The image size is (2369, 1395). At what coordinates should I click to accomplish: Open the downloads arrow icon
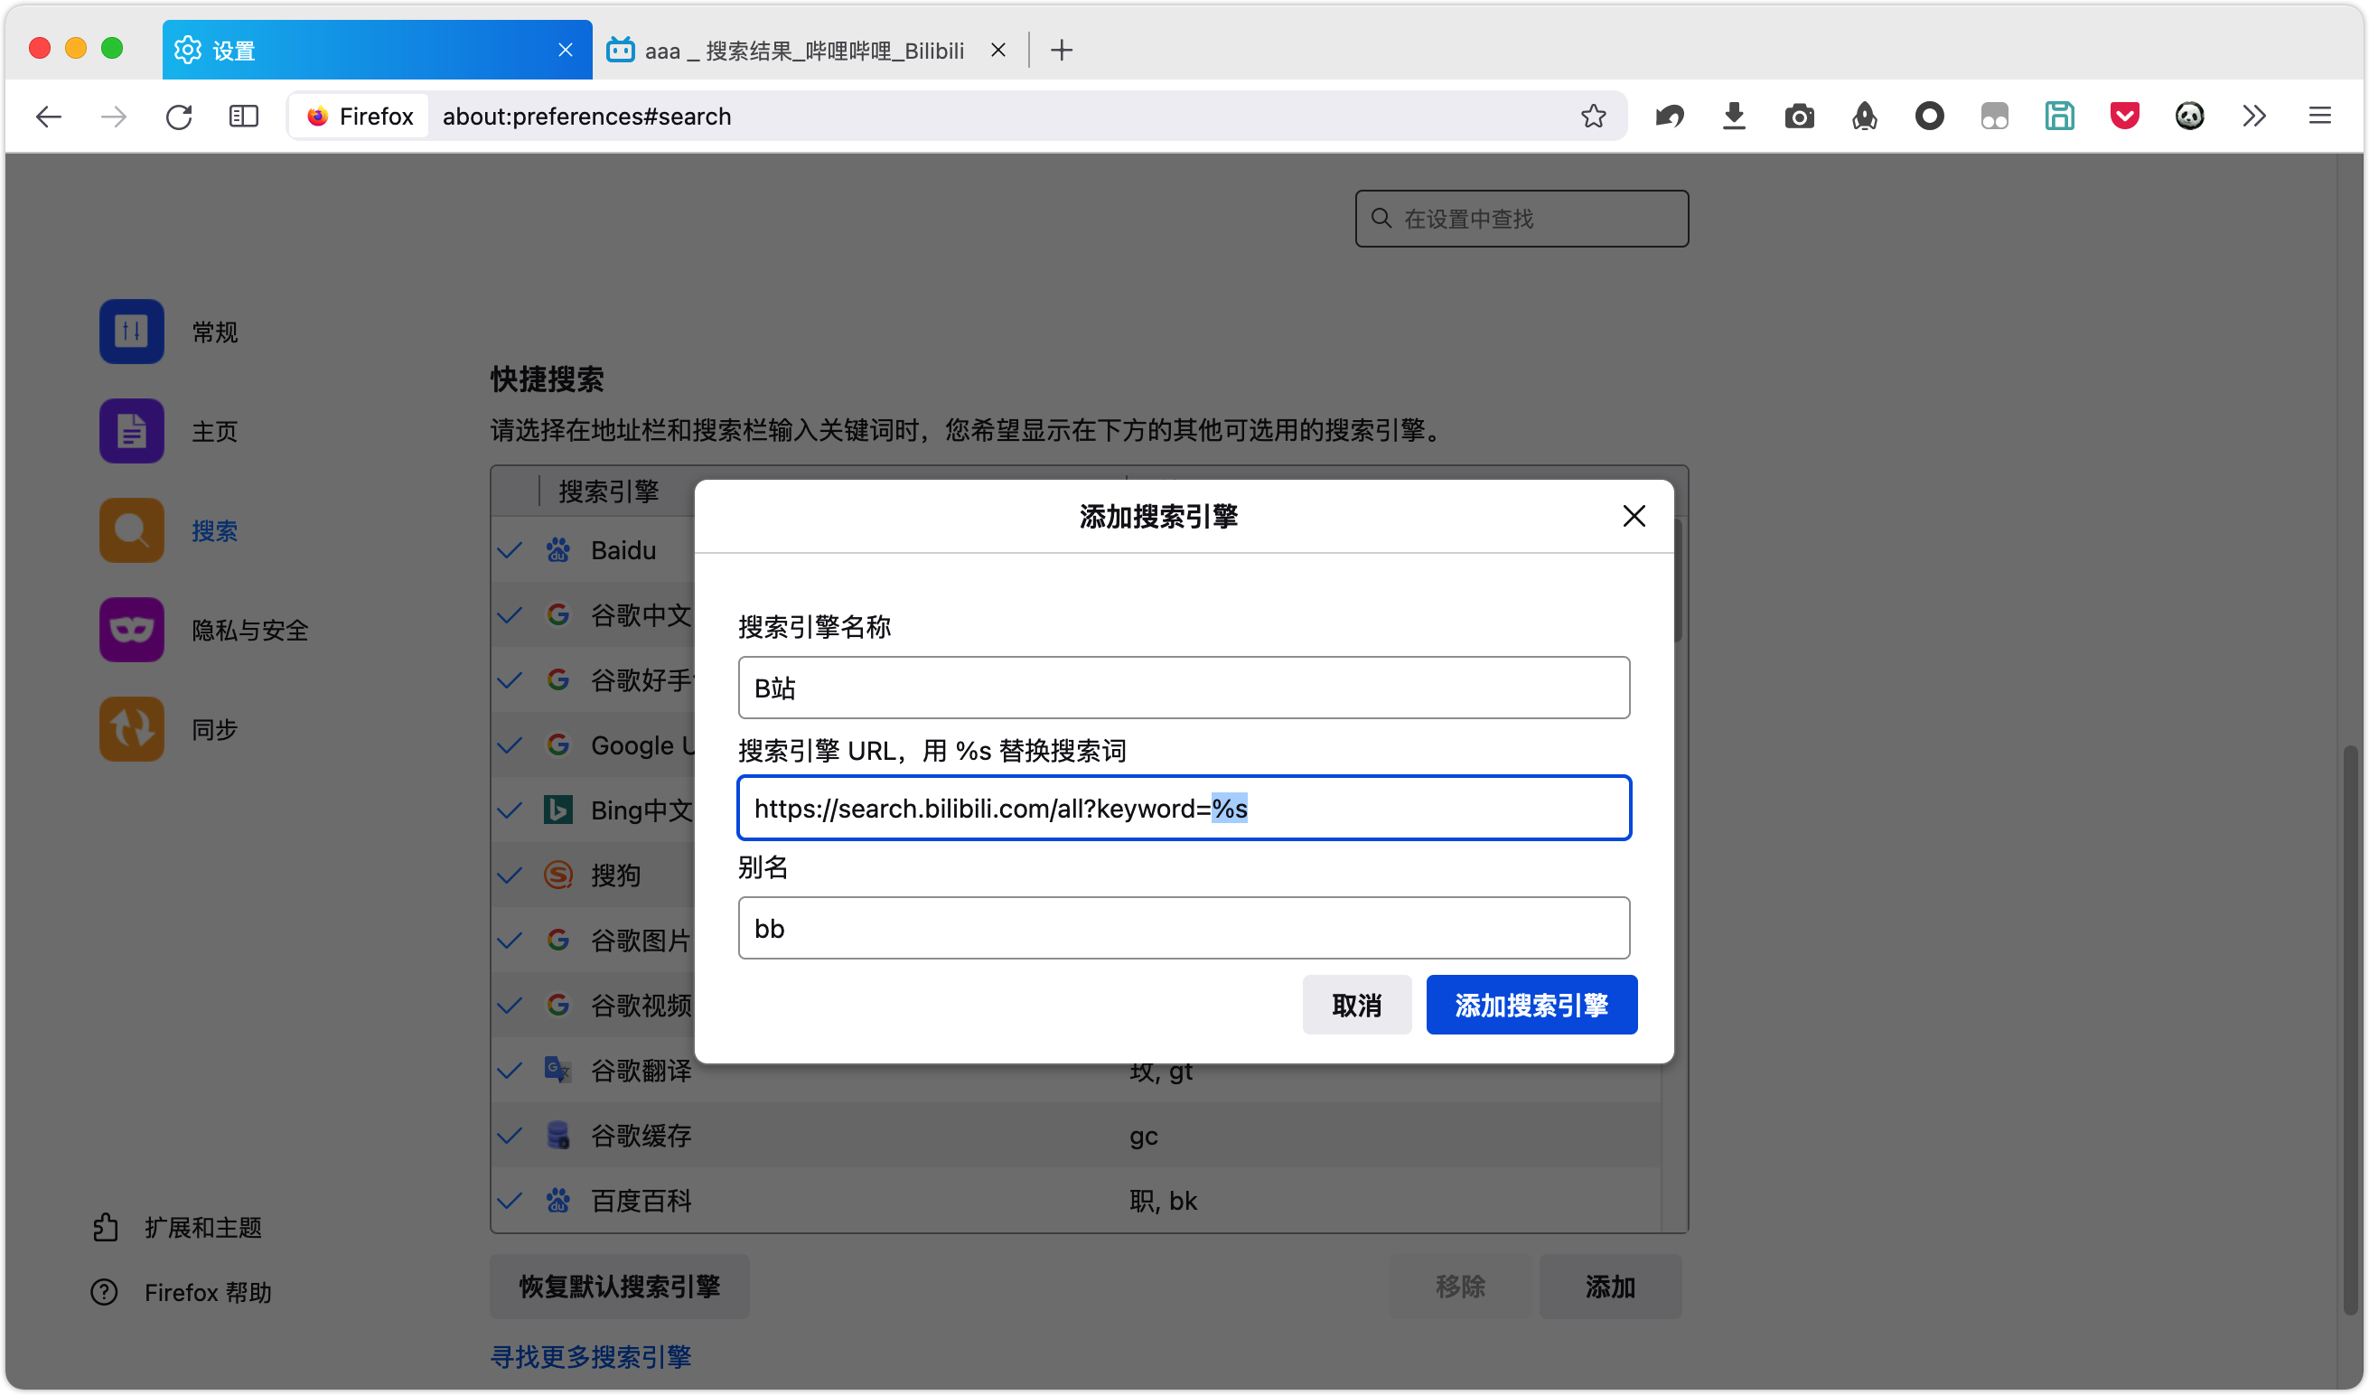coord(1734,116)
